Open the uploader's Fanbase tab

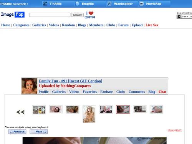[x=106, y=92]
